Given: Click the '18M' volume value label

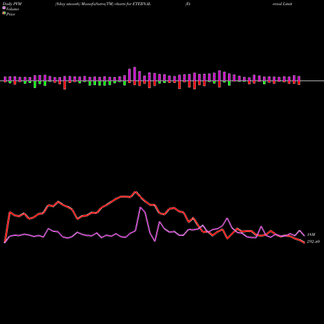Looking at the screenshot, I should point(311,235).
